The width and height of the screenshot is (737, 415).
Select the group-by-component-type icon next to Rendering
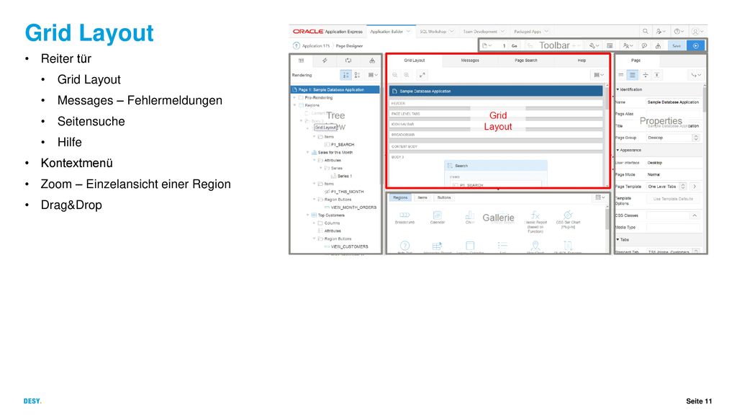pos(357,75)
